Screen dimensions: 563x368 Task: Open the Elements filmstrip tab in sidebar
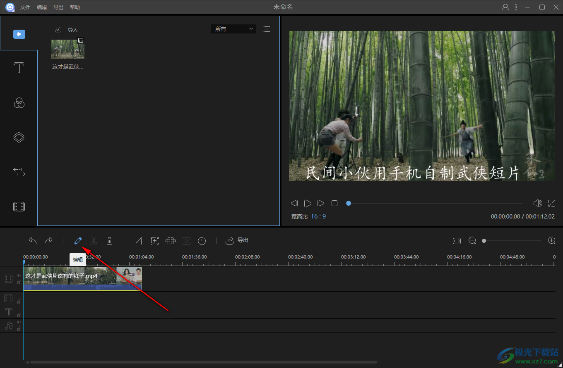pyautogui.click(x=19, y=207)
